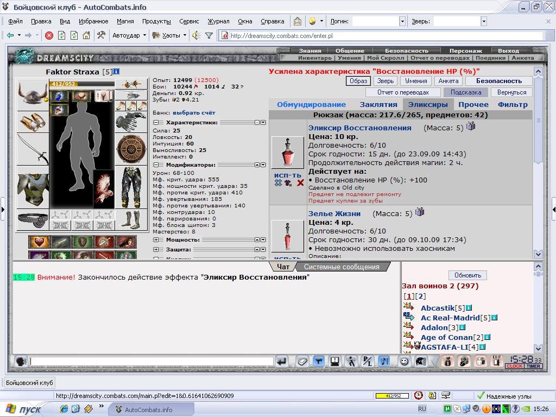Click the EXIT door icon in bottom bar
Image resolution: width=556 pixels, height=417 pixels.
(x=497, y=361)
